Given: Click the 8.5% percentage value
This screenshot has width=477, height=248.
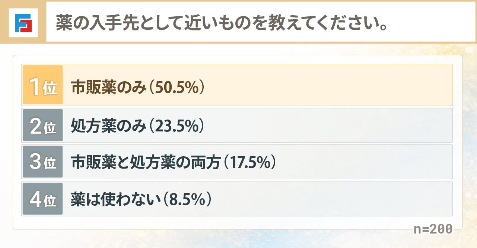Looking at the screenshot, I should (187, 199).
